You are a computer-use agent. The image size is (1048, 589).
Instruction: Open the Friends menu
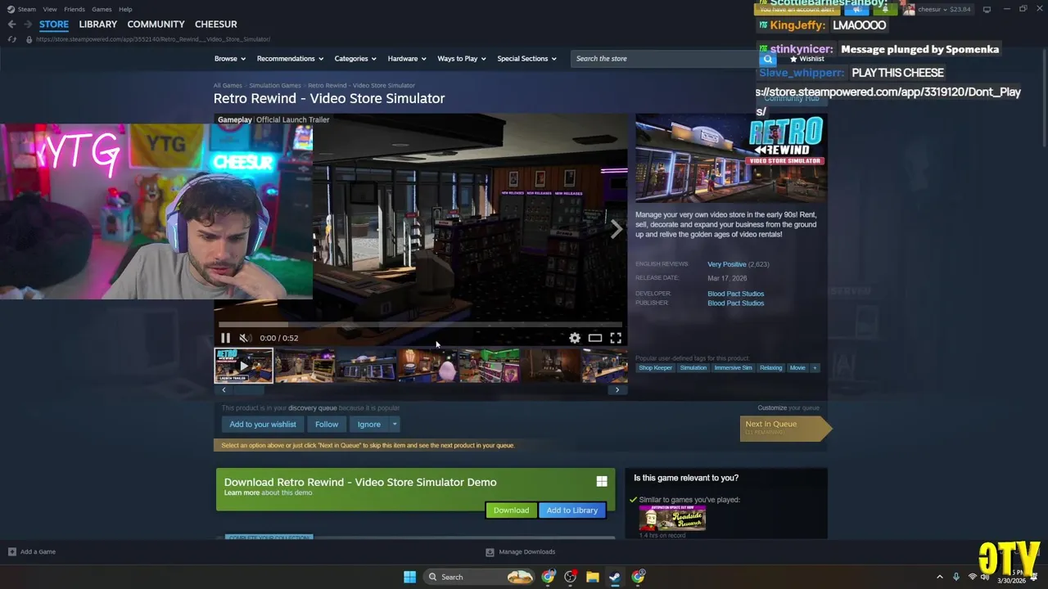click(75, 9)
